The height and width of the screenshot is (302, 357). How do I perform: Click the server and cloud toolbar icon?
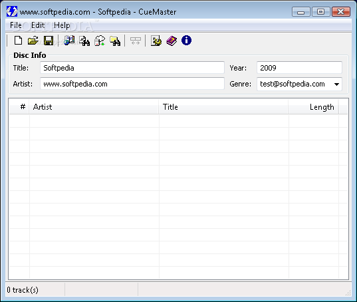pos(100,41)
